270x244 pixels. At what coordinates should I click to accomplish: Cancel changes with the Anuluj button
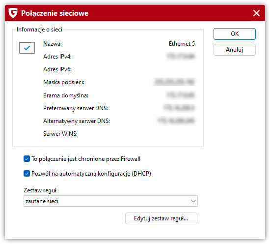click(235, 50)
